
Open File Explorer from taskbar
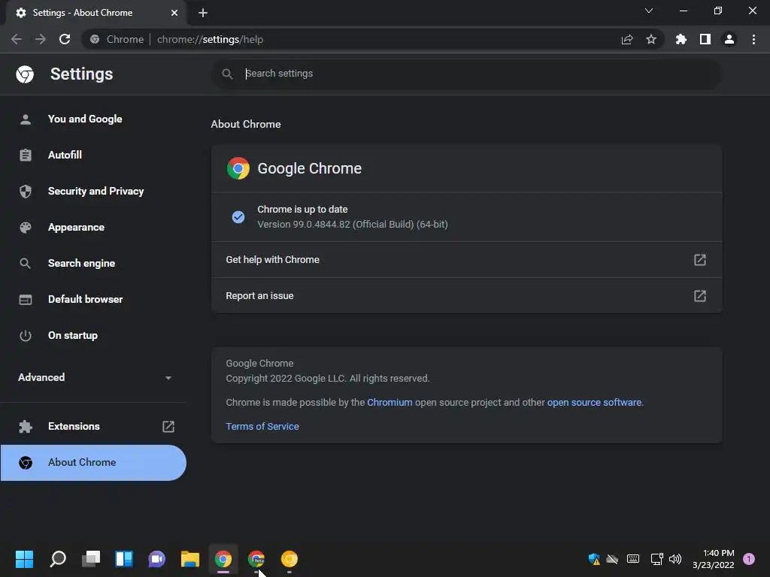tap(190, 559)
